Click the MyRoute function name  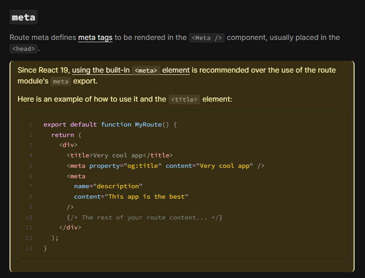(148, 124)
